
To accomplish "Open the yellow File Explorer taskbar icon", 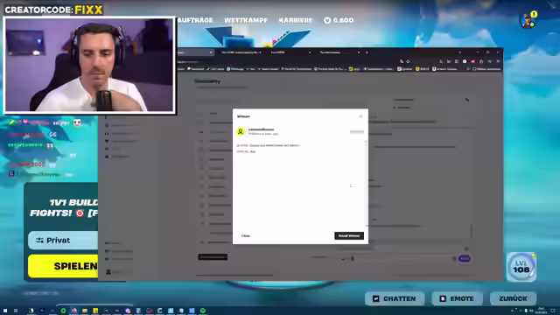I will coord(85,311).
